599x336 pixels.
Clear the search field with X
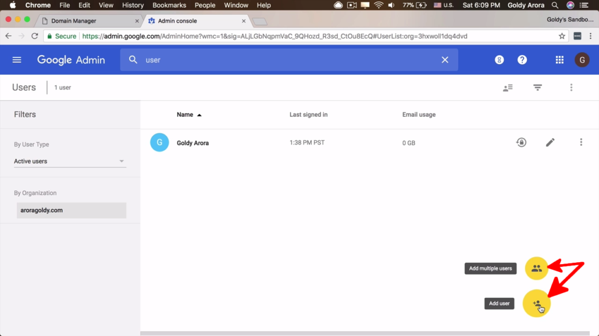445,60
